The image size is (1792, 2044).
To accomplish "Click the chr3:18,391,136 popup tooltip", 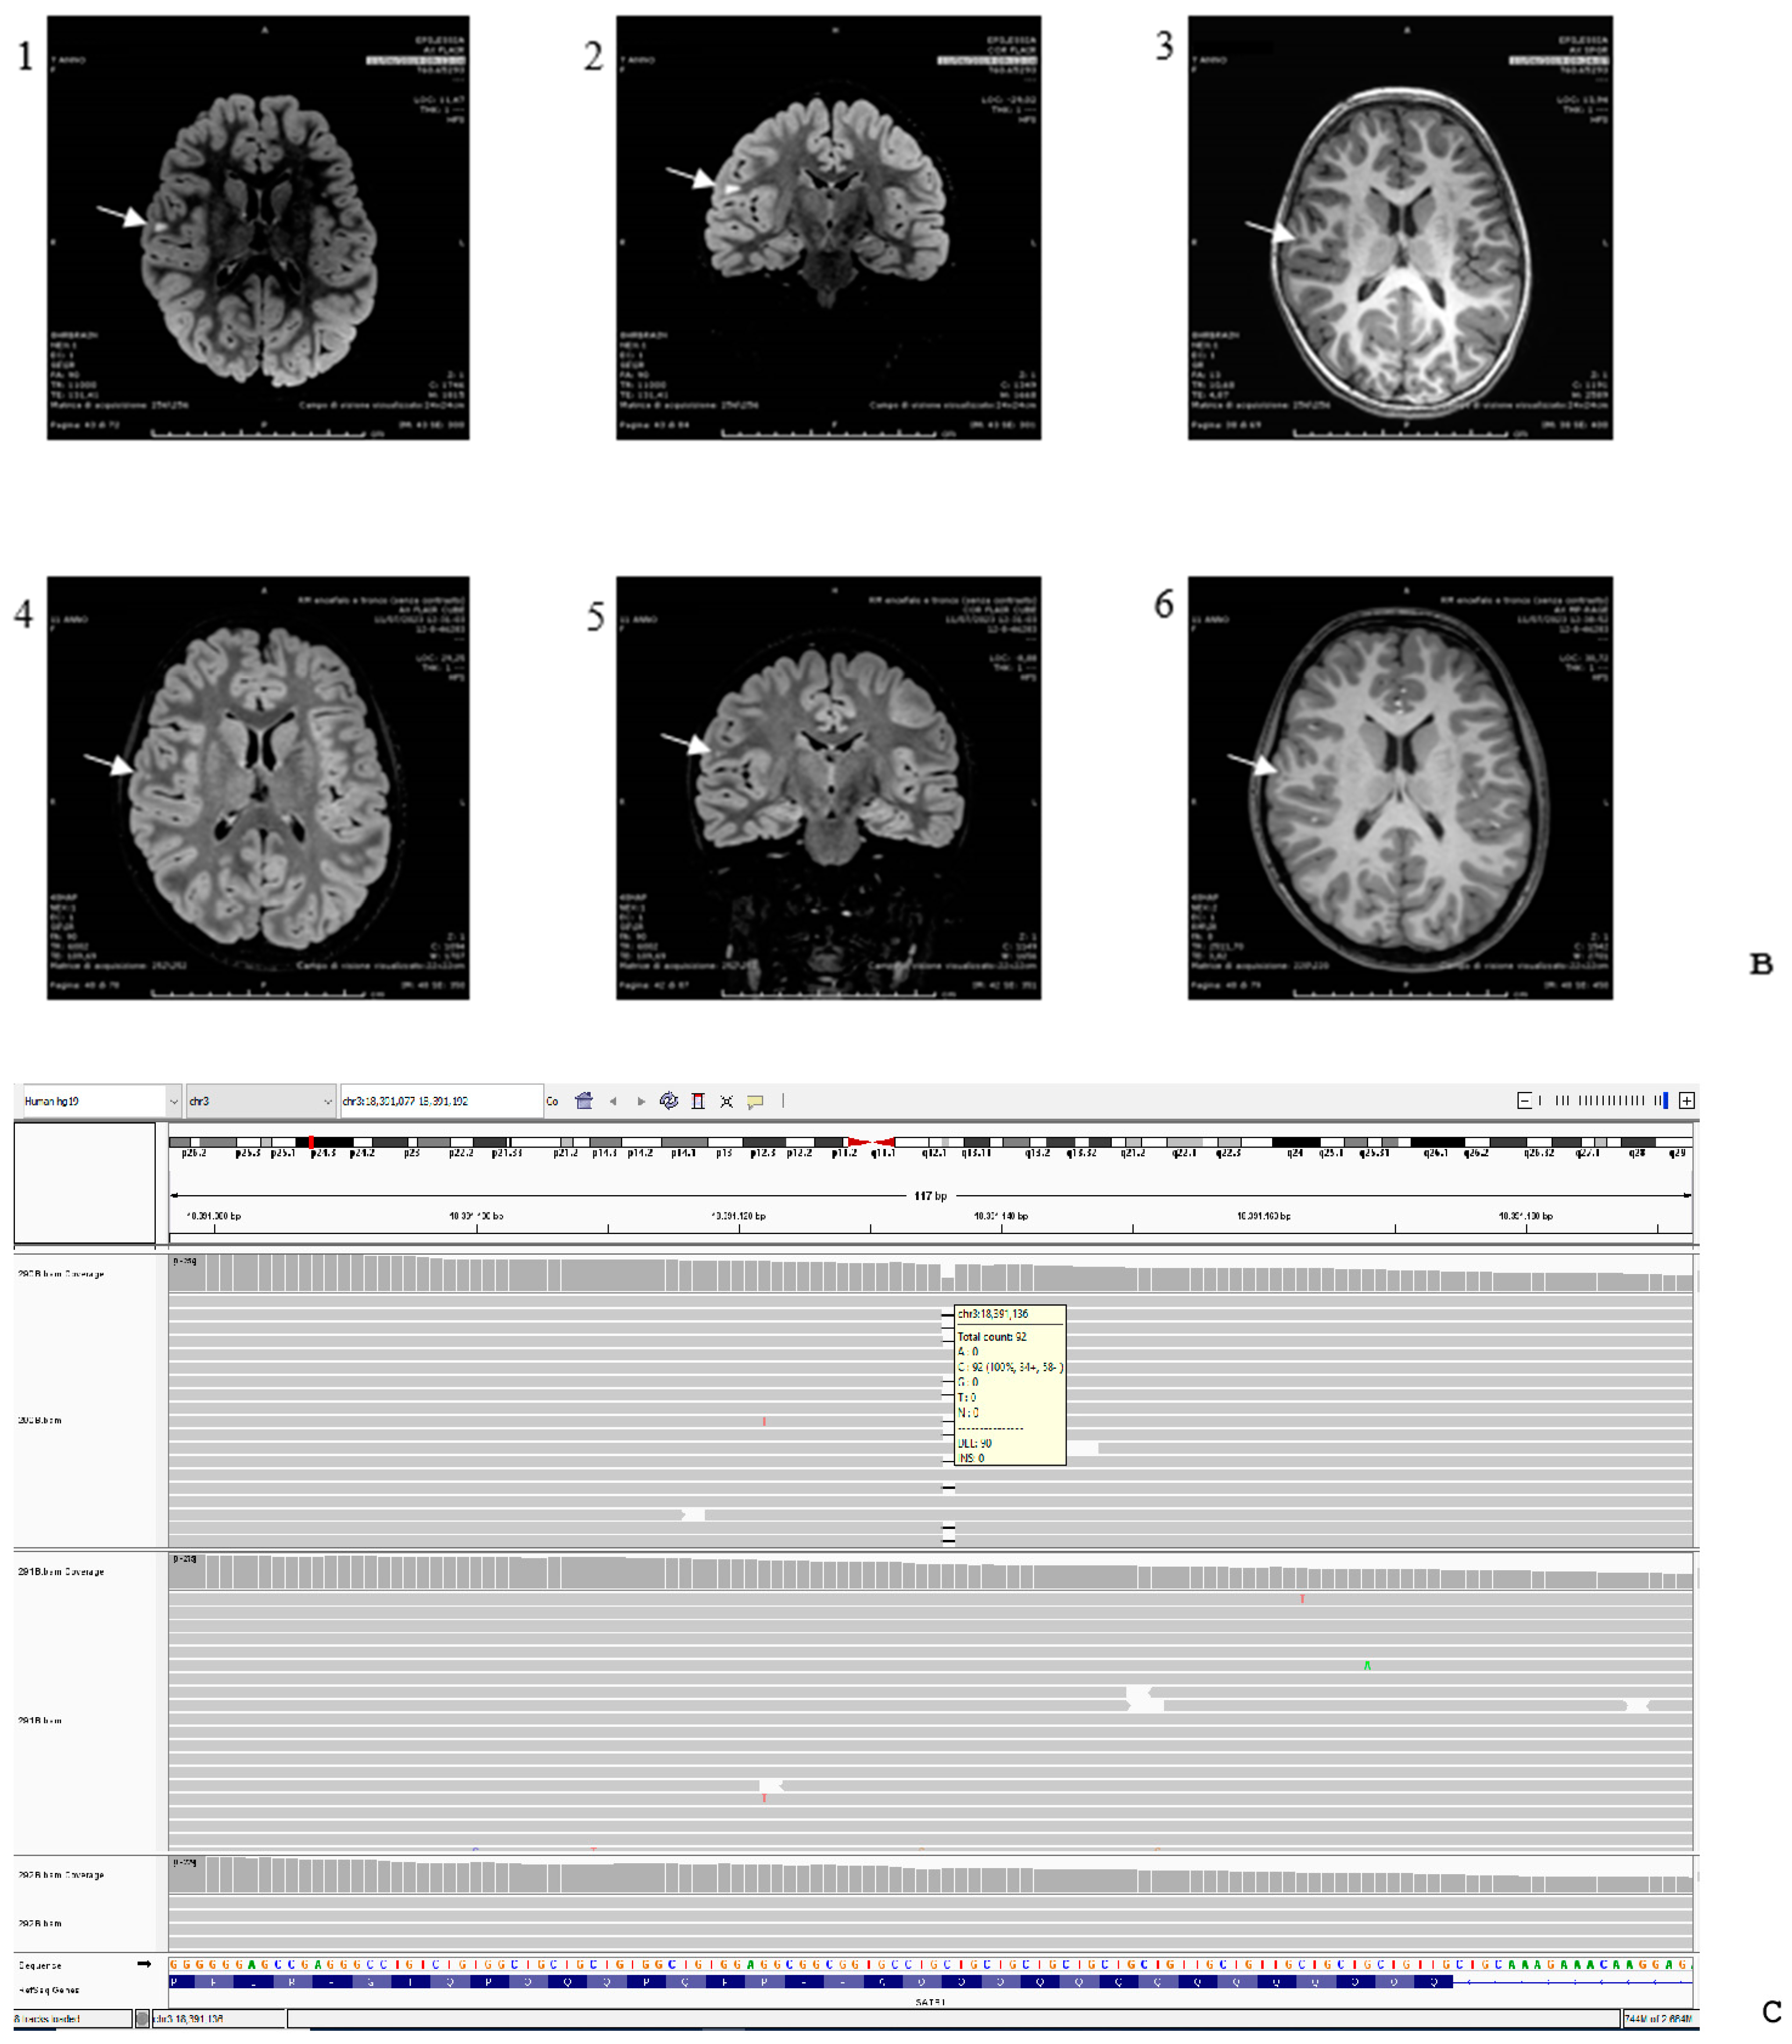I will [1010, 1385].
